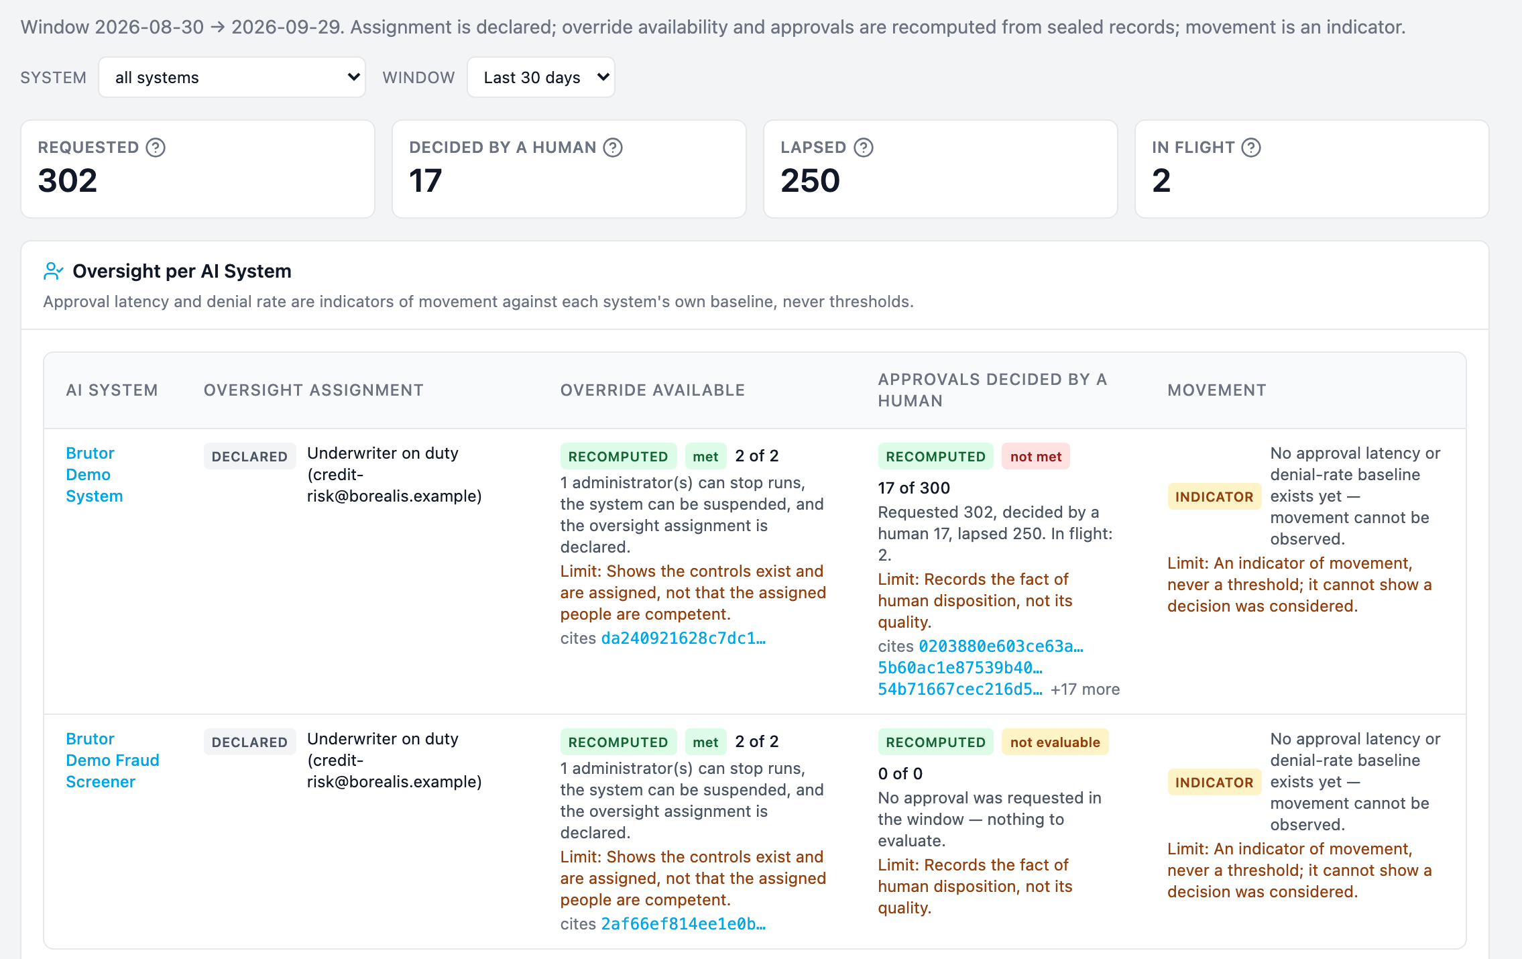Open the Brutor Demo Fraud Screener link

113,760
